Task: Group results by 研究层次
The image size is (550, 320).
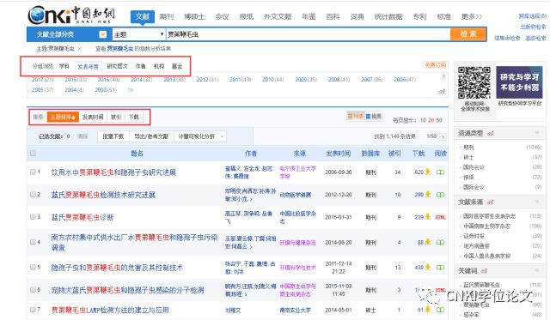Action: point(117,66)
